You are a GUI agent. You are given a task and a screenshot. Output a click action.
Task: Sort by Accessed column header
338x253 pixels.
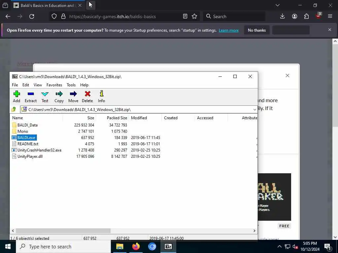click(x=211, y=118)
